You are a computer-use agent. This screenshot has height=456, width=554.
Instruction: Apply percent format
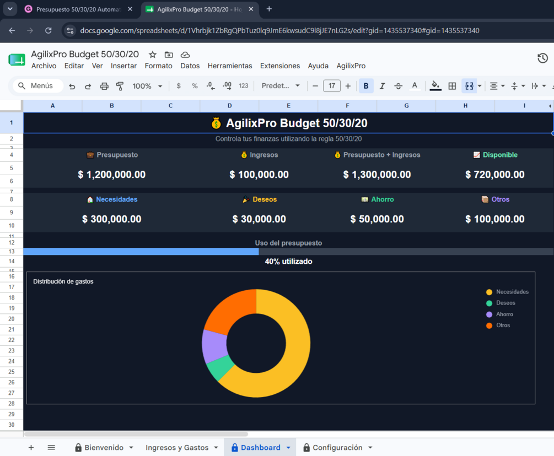(195, 86)
